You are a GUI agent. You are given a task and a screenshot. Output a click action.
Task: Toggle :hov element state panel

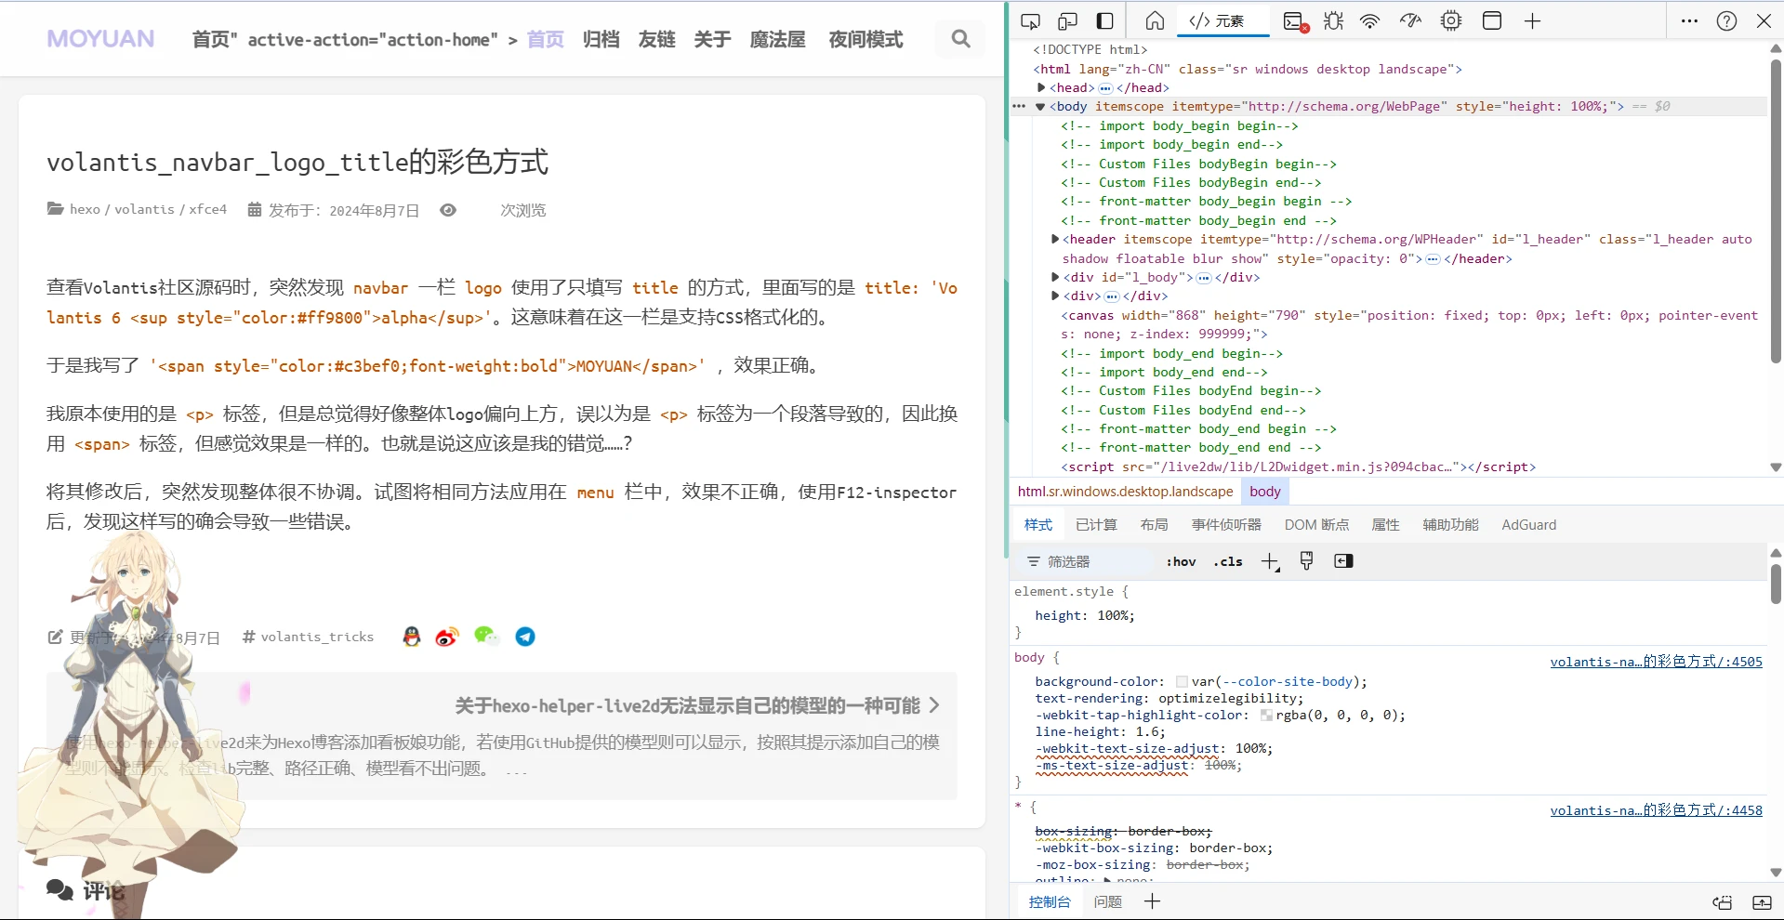pyautogui.click(x=1182, y=561)
